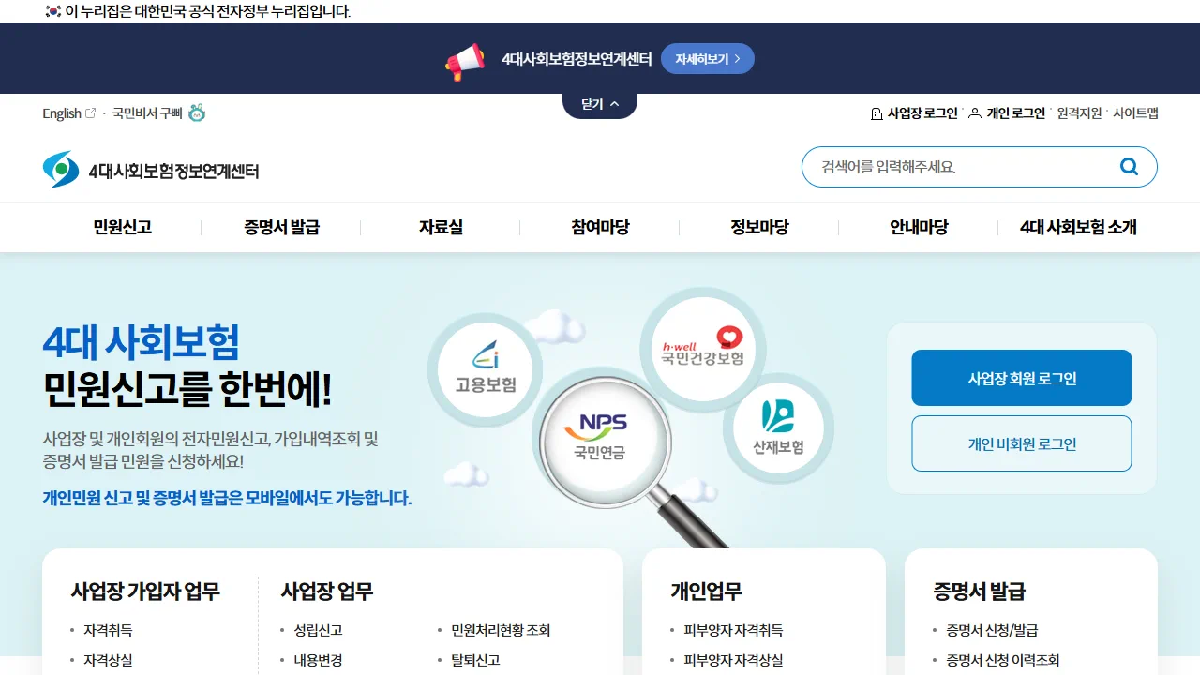Click the 자세히보기 banner button
Viewport: 1200px width, 675px height.
pyautogui.click(x=708, y=58)
